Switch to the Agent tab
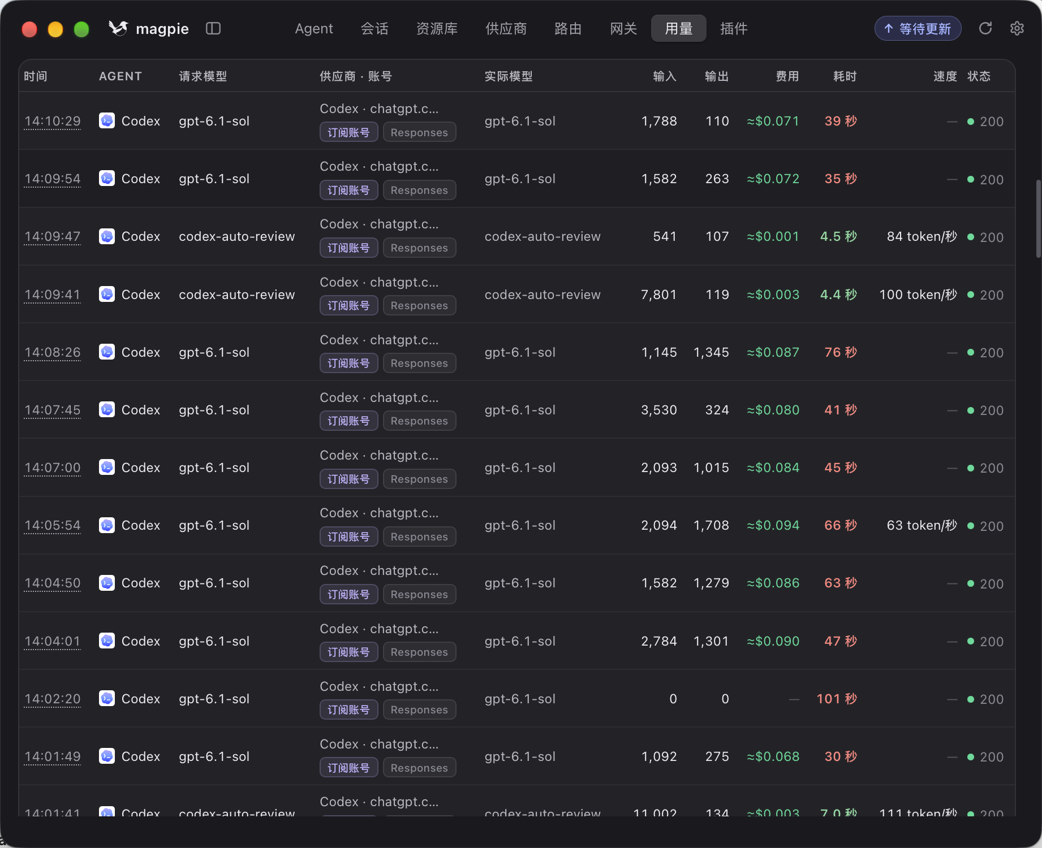The image size is (1042, 848). tap(314, 28)
